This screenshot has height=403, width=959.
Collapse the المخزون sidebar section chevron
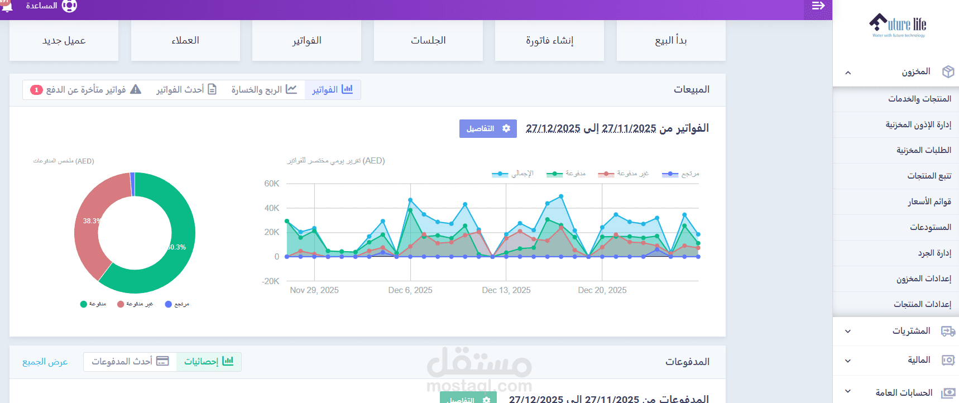[x=848, y=73]
